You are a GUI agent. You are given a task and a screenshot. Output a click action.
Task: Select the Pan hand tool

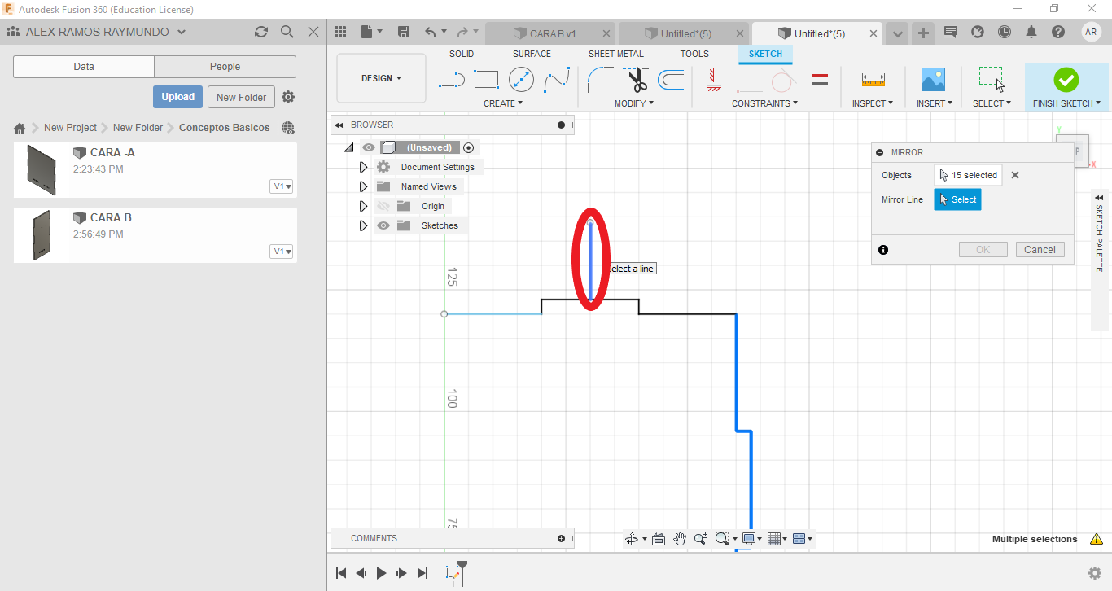click(x=680, y=539)
